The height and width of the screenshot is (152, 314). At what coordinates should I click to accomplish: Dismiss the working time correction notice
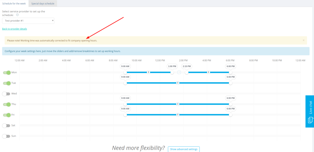pos(303,40)
